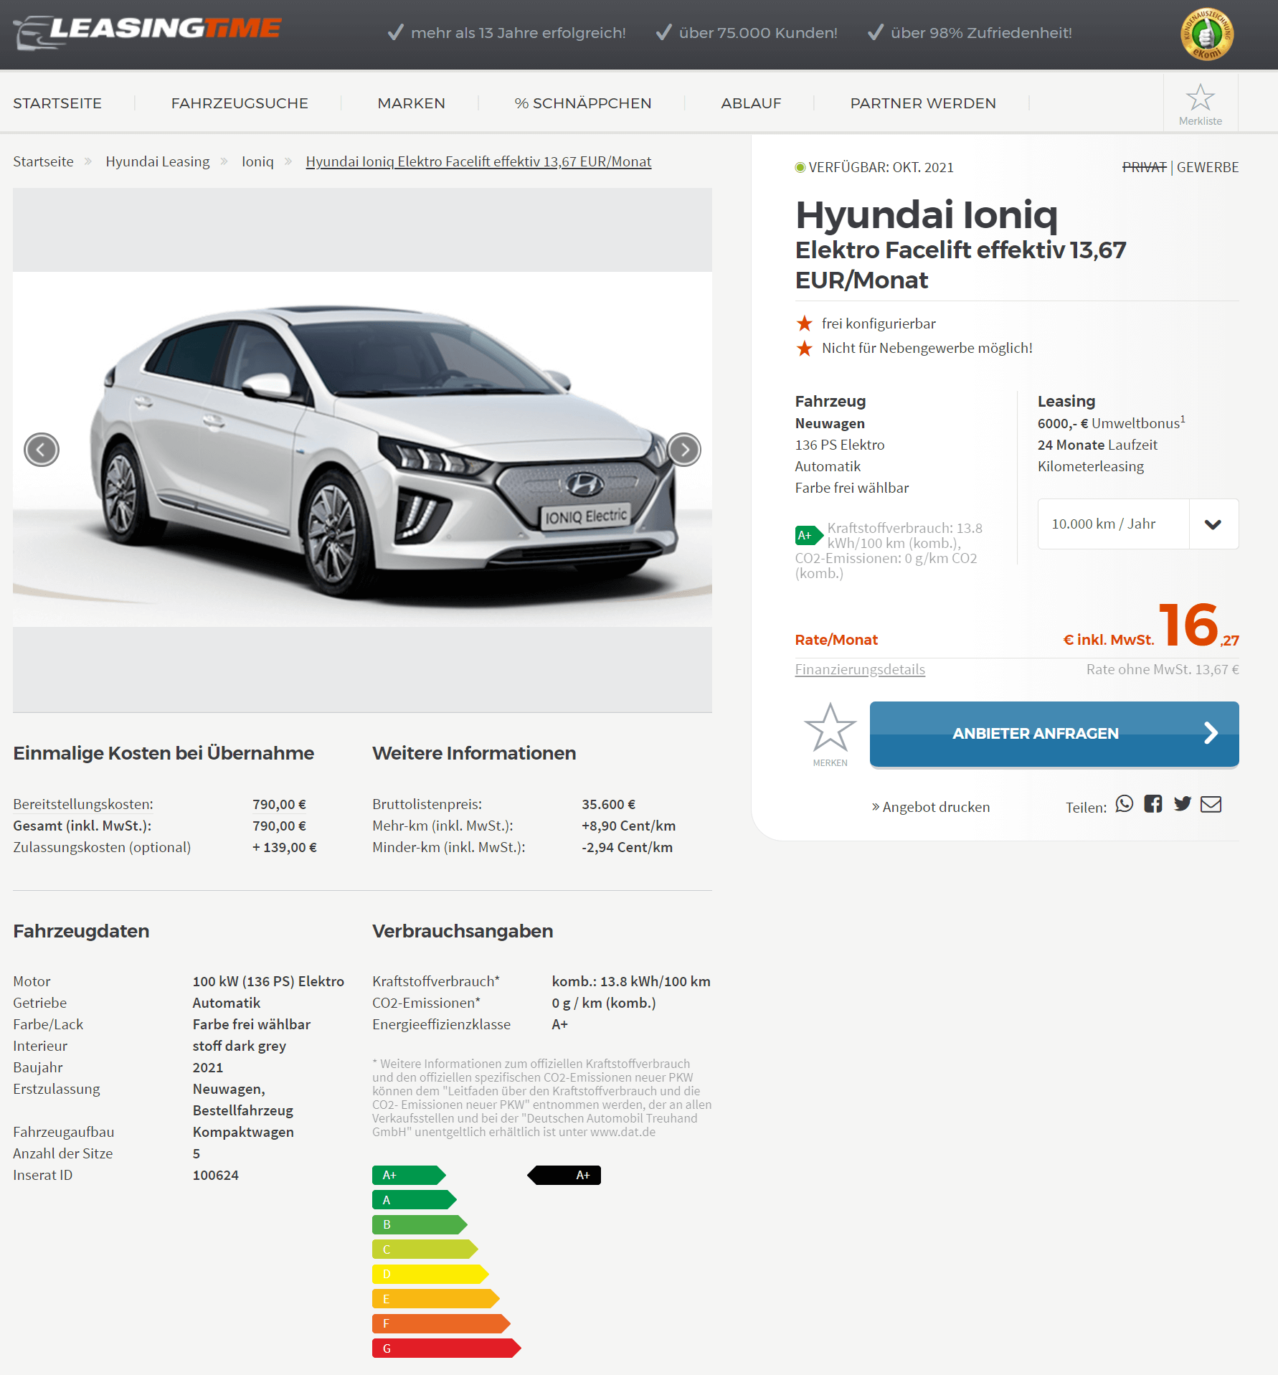
Task: Open the Merkliste star icon in header
Action: coord(1200,98)
